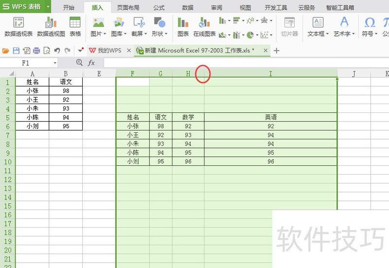Insert a PivotTable (数据透视表)
This screenshot has height=268, width=389.
point(18,27)
